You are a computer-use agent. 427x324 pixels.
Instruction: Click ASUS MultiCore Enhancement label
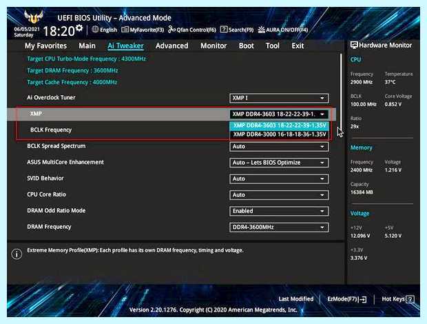click(65, 162)
